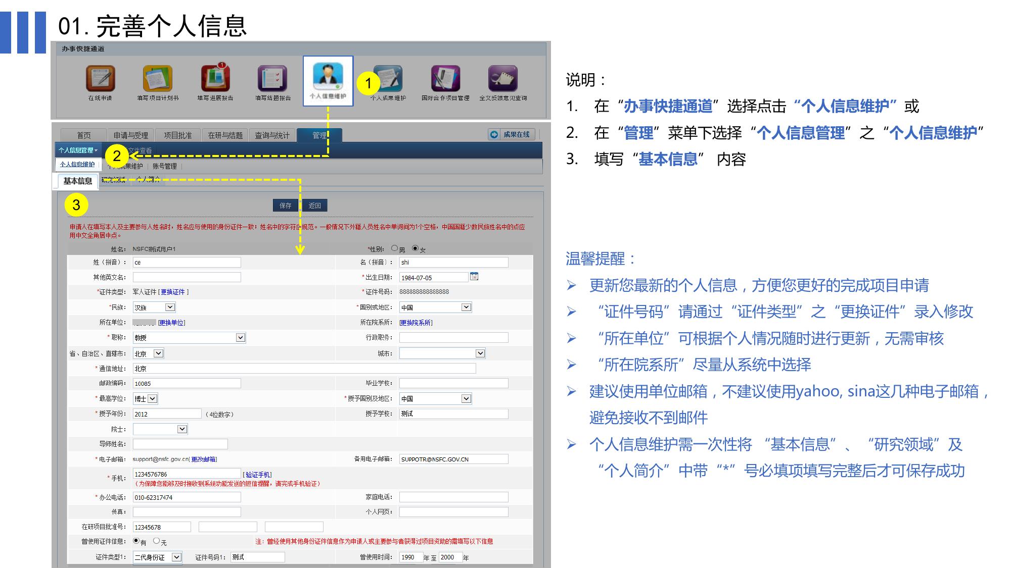
Task: Open the 填写结题报告 icon
Action: pyautogui.click(x=272, y=79)
